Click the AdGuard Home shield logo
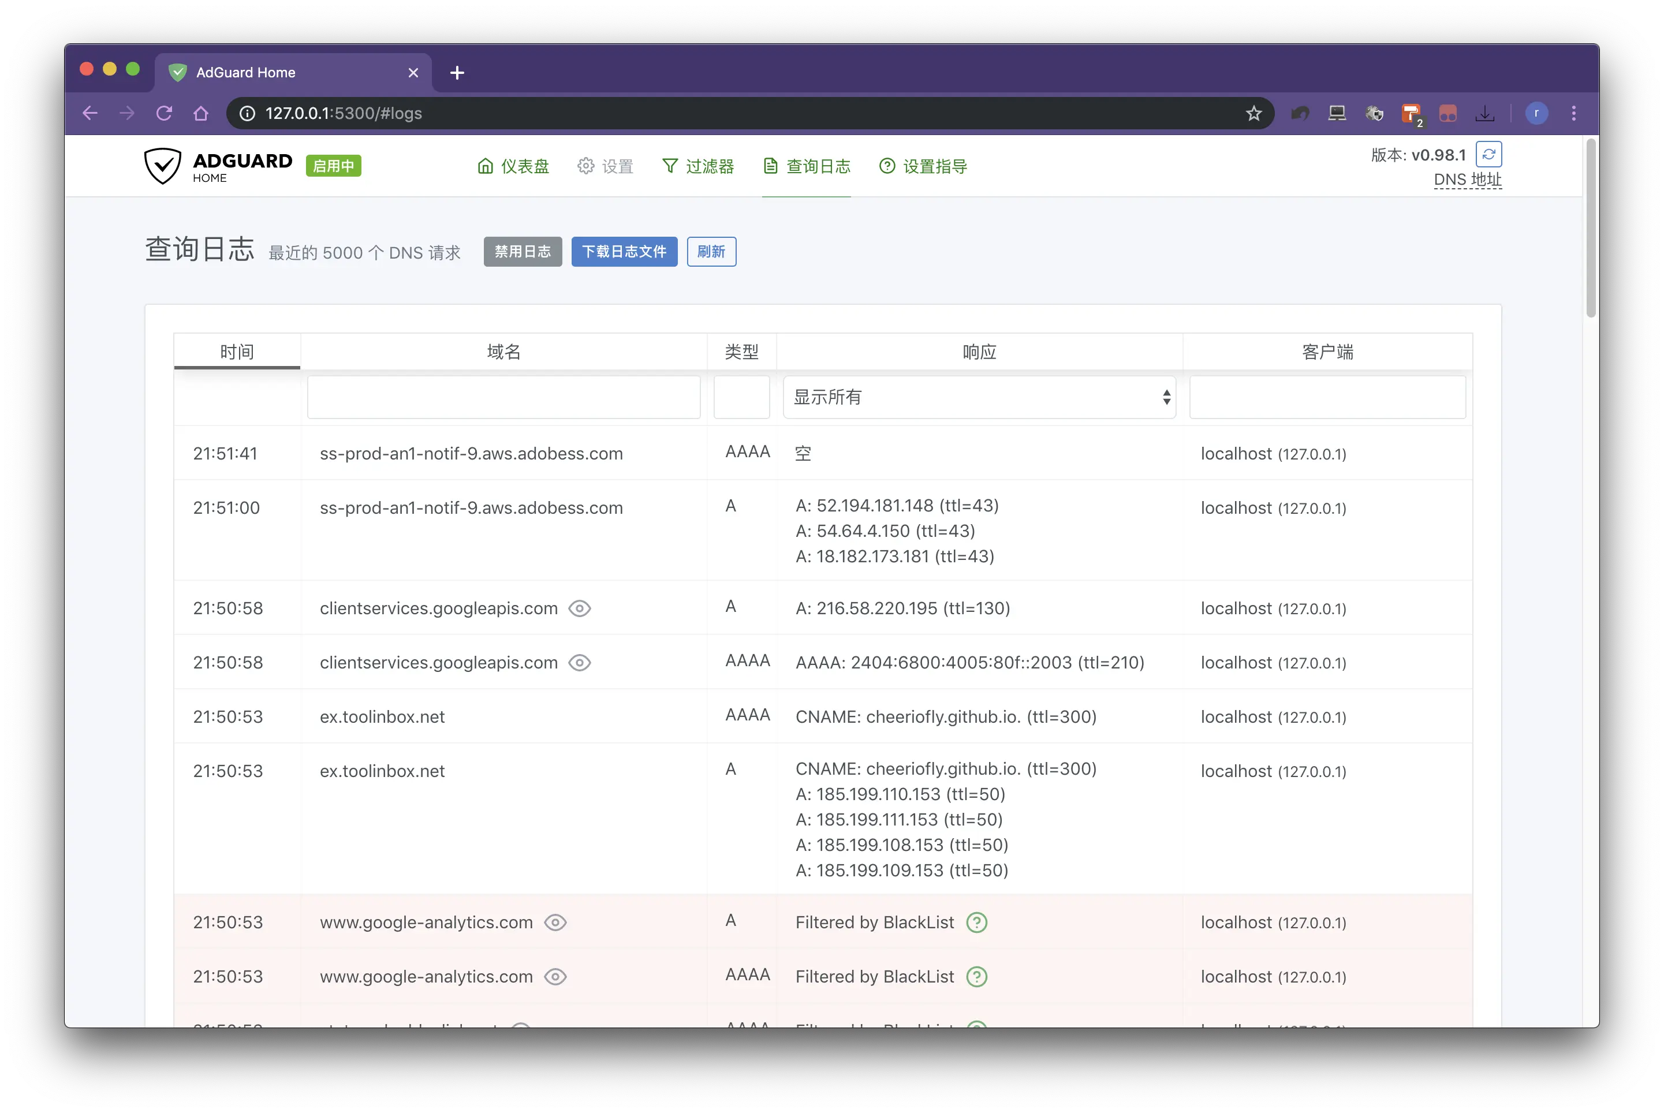The height and width of the screenshot is (1113, 1664). pos(163,165)
